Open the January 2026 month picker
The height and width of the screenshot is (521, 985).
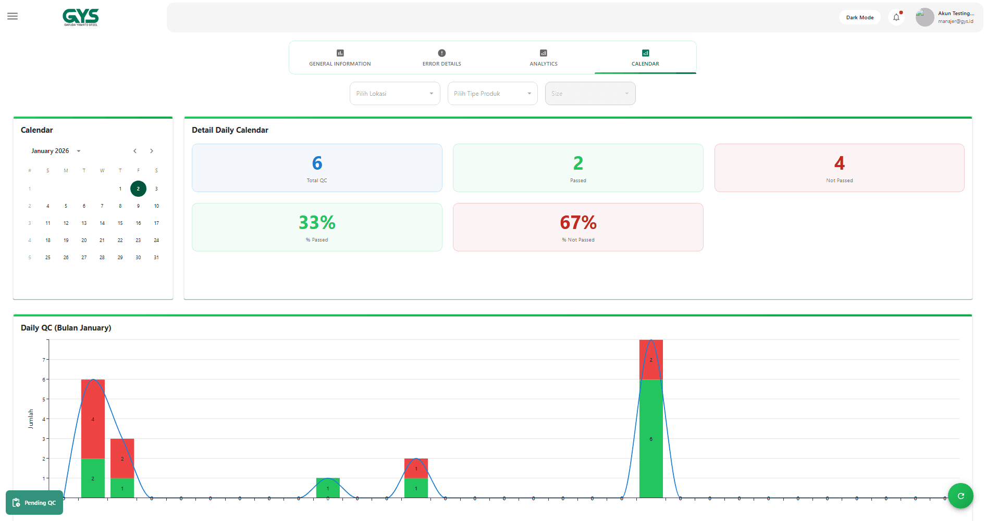click(x=56, y=151)
